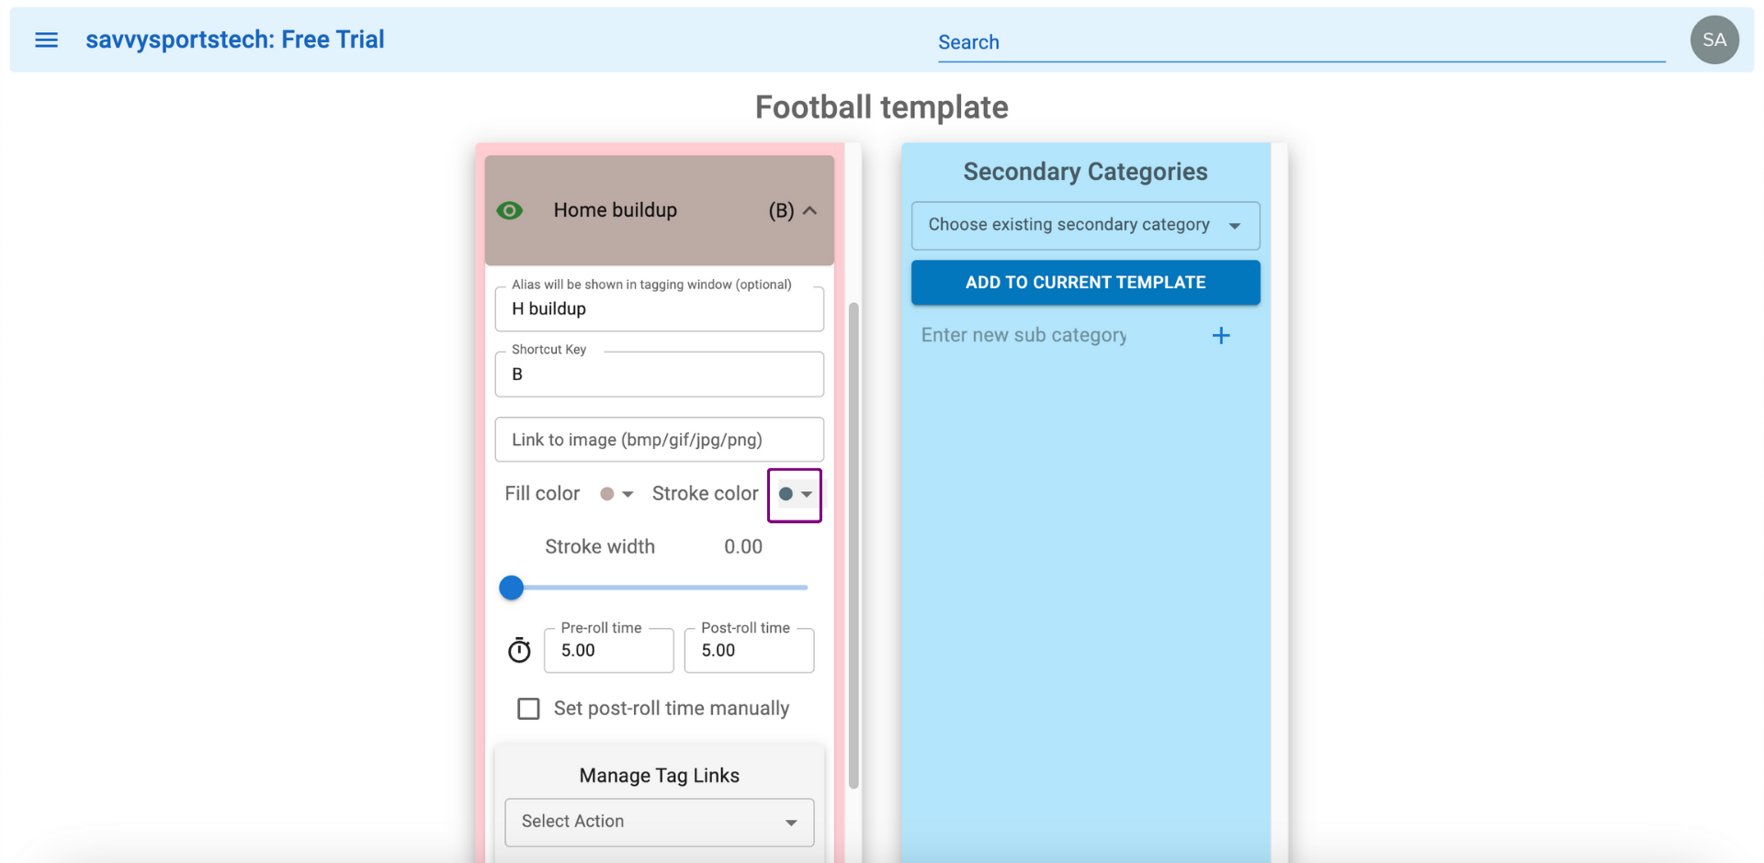Click ADD TO CURRENT TEMPLATE button
1764x863 pixels.
1085,283
